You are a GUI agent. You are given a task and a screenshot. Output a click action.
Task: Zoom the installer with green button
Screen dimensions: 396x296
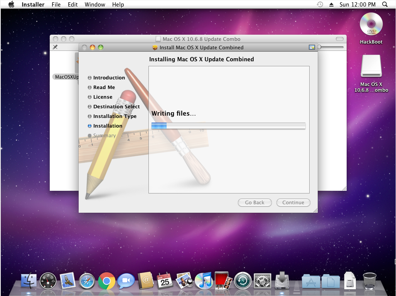[x=101, y=47]
